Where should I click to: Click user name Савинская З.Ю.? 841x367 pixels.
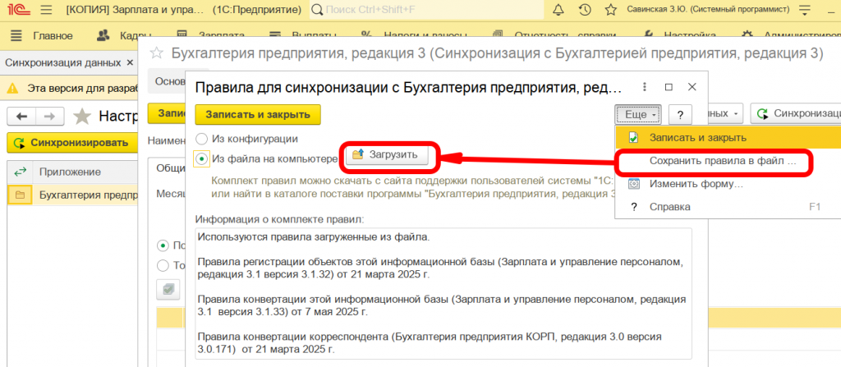(708, 10)
